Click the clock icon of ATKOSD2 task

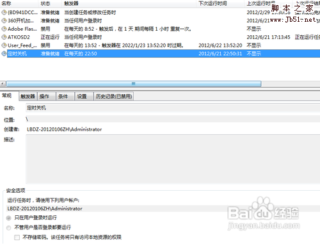4,37
